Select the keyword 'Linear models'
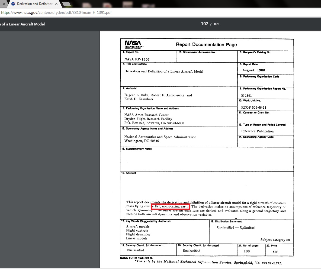 pos(137,238)
